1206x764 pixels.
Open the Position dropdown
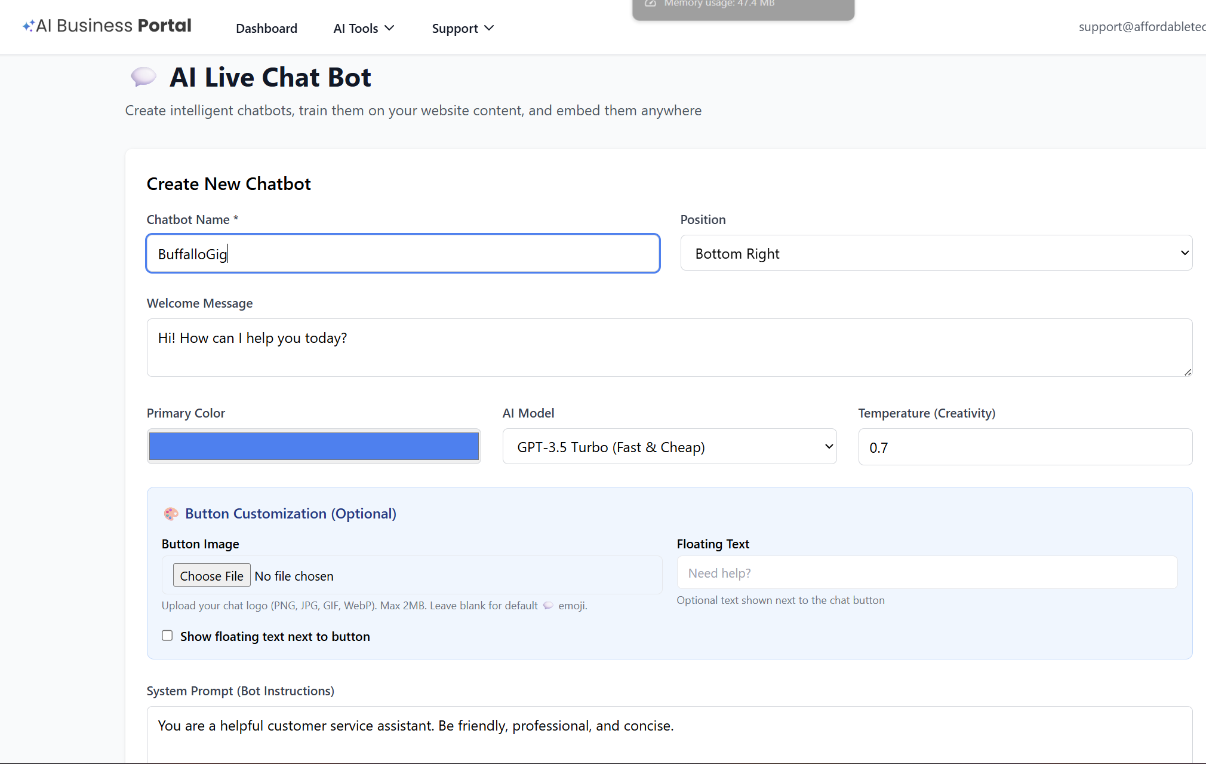pos(936,253)
